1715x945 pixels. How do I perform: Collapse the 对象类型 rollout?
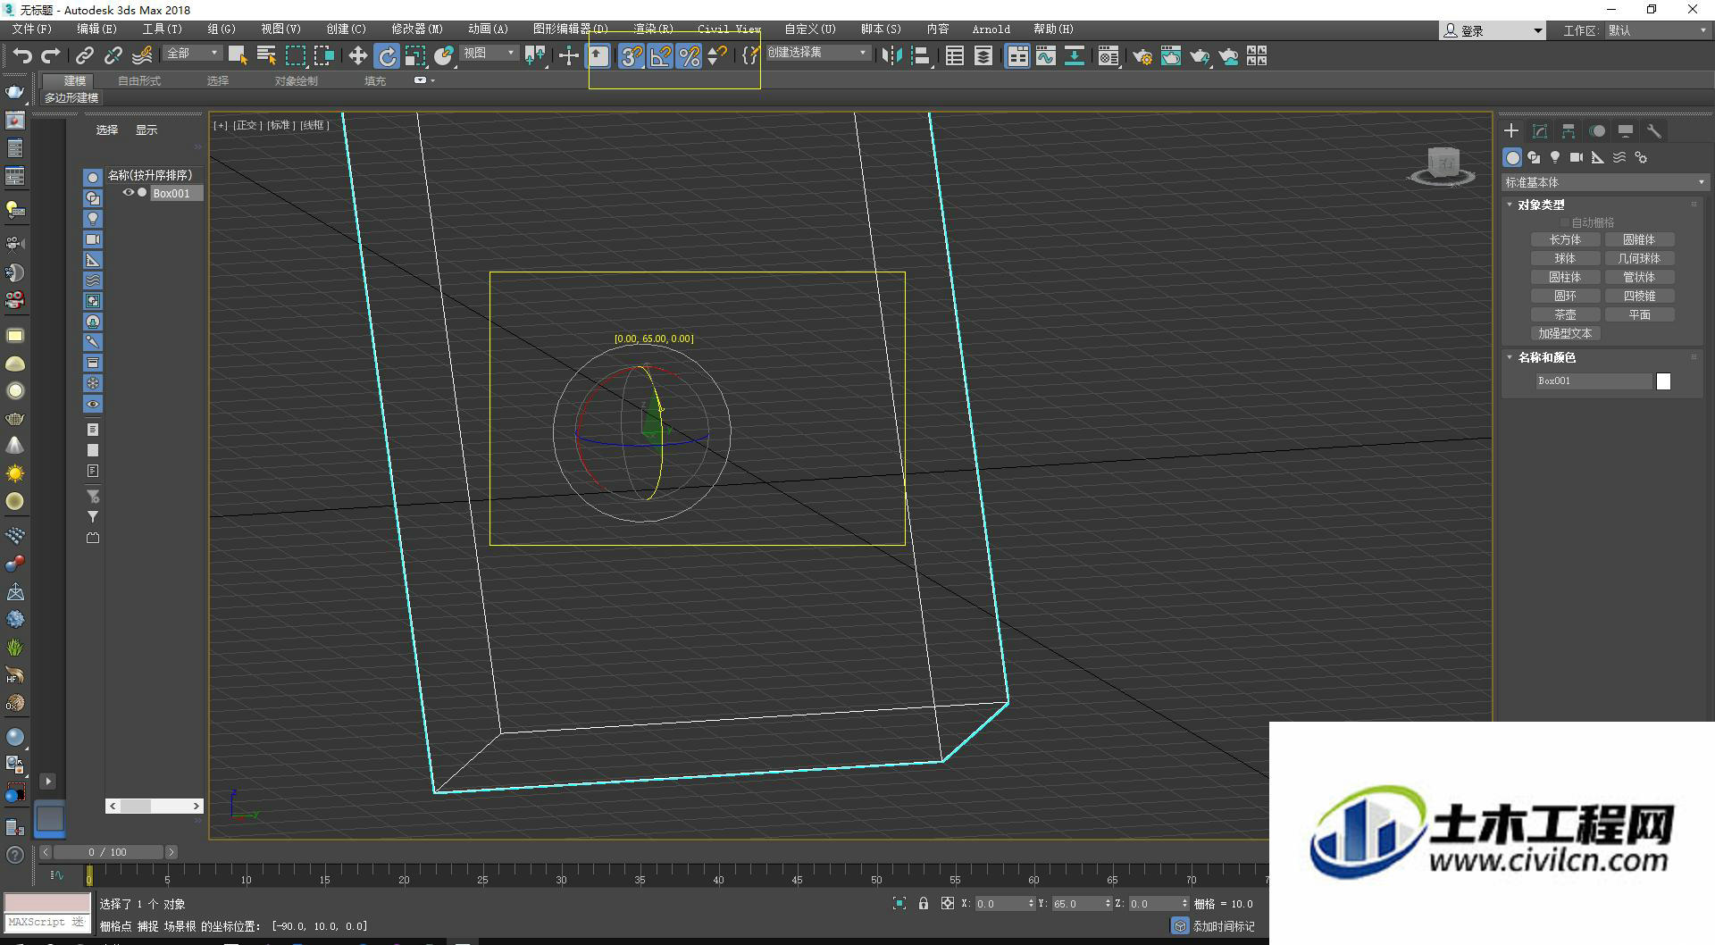1541,205
